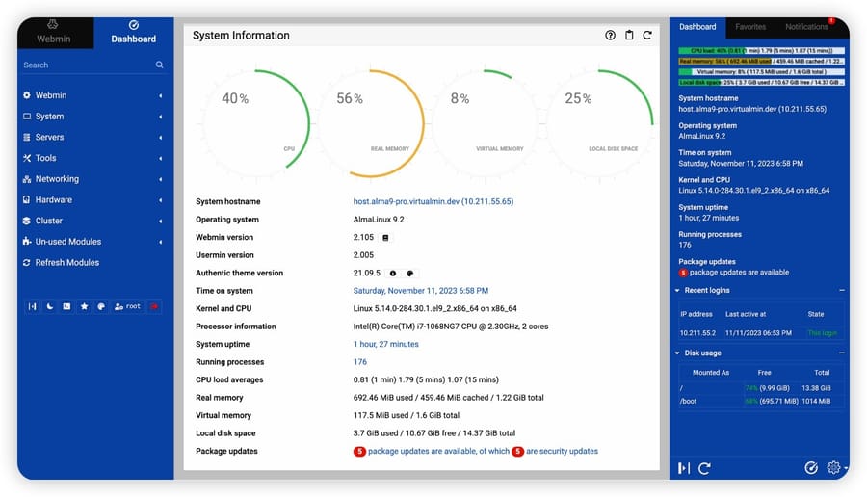Expand the Hardware menu category
Image resolution: width=867 pixels, height=497 pixels.
coord(93,200)
